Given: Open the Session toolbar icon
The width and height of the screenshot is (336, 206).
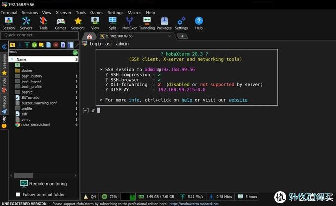Looking at the screenshot, I should tap(8, 23).
